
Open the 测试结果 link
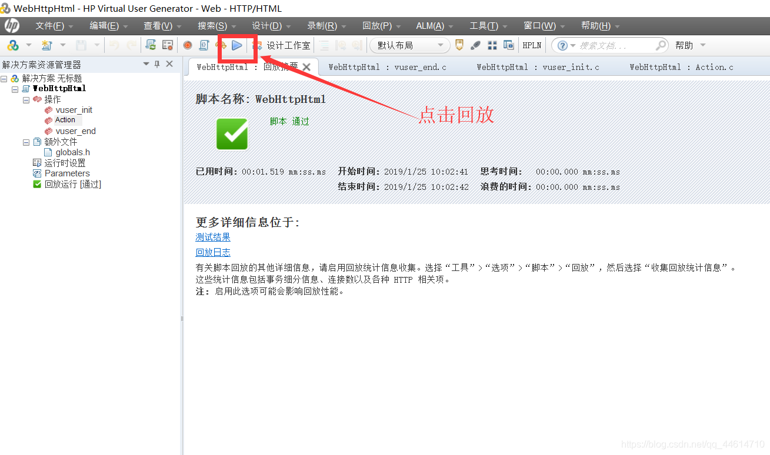(213, 237)
